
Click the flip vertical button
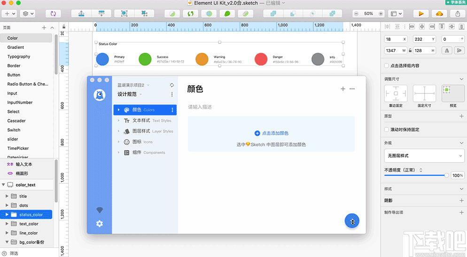[459, 51]
